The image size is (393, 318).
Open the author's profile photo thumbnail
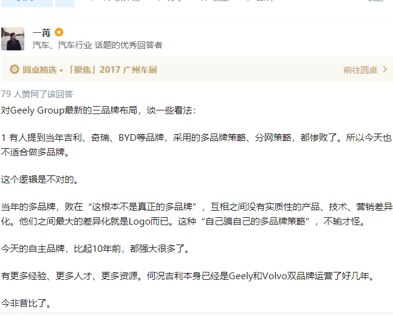13,39
